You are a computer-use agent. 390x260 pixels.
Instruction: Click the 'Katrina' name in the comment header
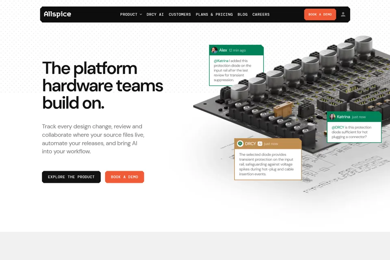pos(344,117)
